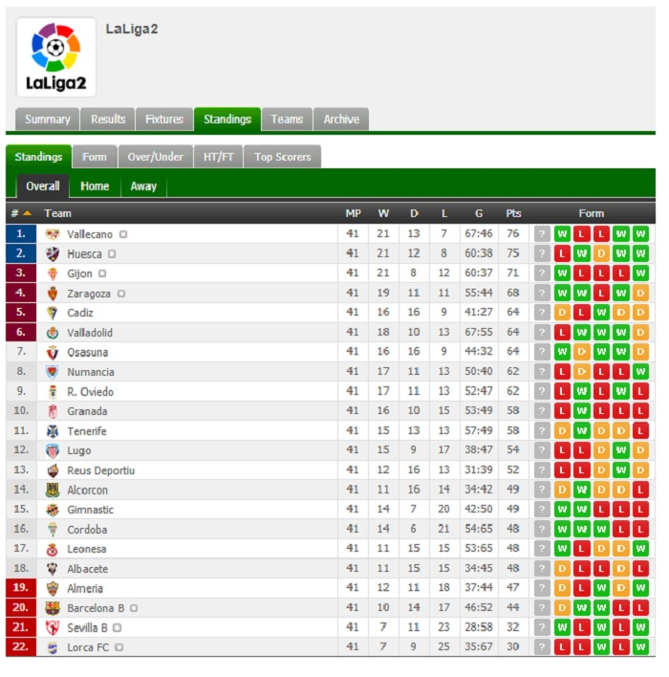Image resolution: width=669 pixels, height=677 pixels.
Task: Click Lorca FC's last green 'W' form icon
Action: [x=640, y=646]
